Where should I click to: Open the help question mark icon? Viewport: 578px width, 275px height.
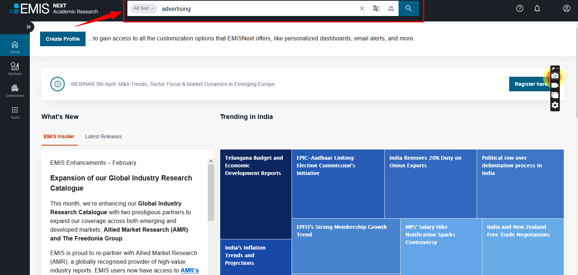[x=519, y=8]
